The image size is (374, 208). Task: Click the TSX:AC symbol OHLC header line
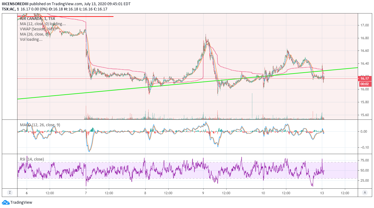pyautogui.click(x=54, y=9)
